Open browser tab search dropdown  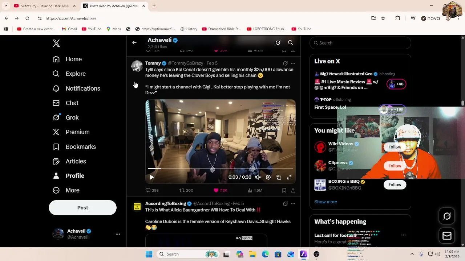[x=5, y=6]
